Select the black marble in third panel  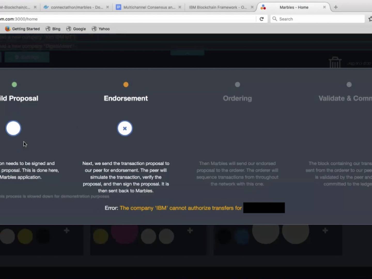224,236
